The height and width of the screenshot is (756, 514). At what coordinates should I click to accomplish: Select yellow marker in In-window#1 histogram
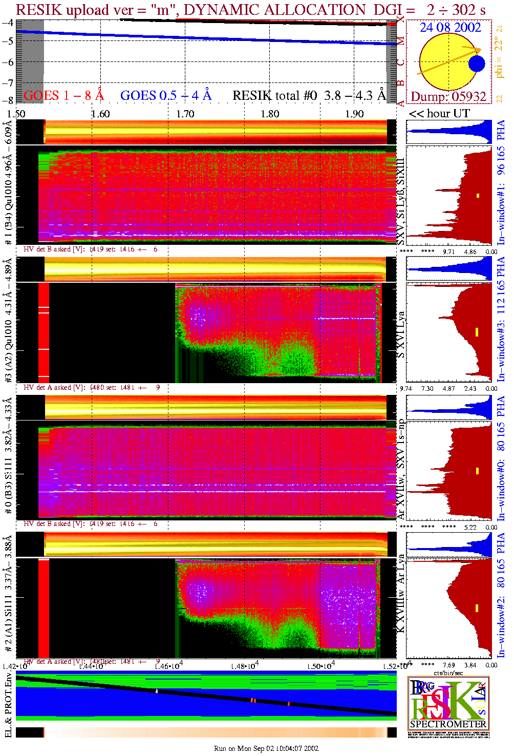478,195
